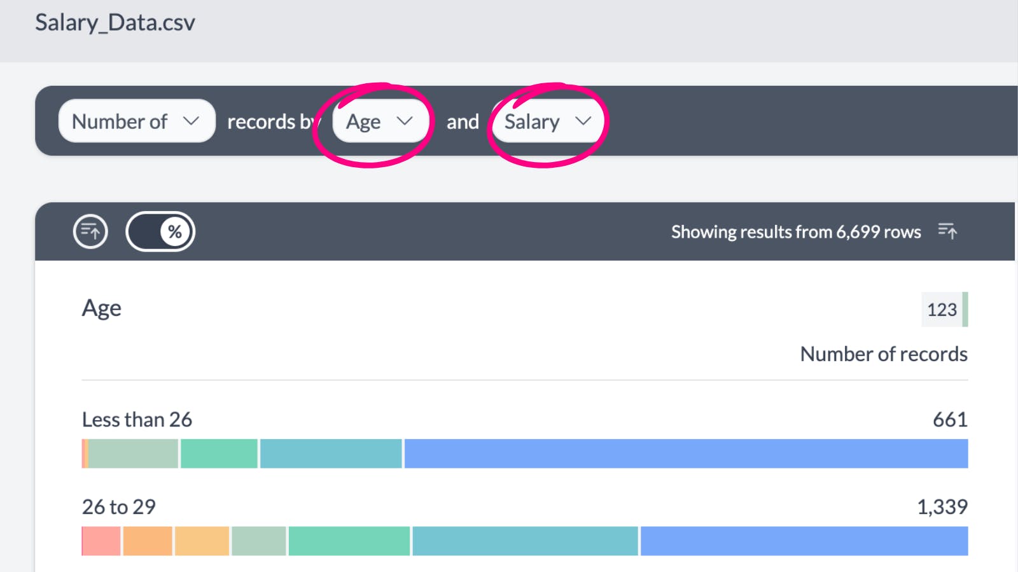Screen dimensions: 1018x572
Task: Click the 1,339 record count value
Action: coord(942,507)
